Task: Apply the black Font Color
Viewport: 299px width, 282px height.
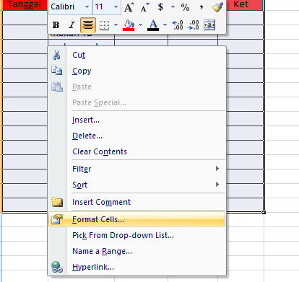Action: click(153, 25)
